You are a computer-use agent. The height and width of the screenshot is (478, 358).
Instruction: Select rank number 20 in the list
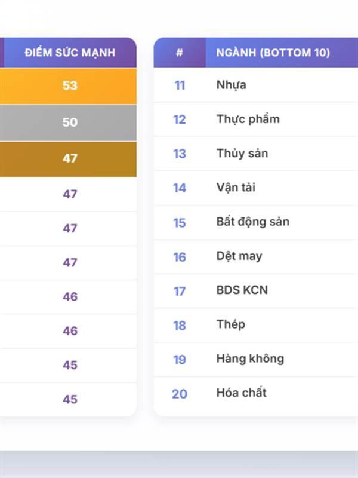pos(180,394)
